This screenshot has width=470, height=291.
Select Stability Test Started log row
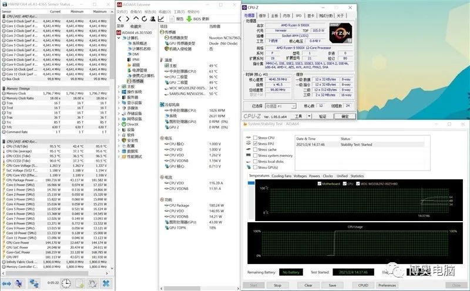360,145
